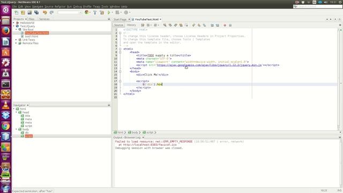This screenshot has width=343, height=193.
Task: Switch to the Services tab
Action: [x=44, y=19]
